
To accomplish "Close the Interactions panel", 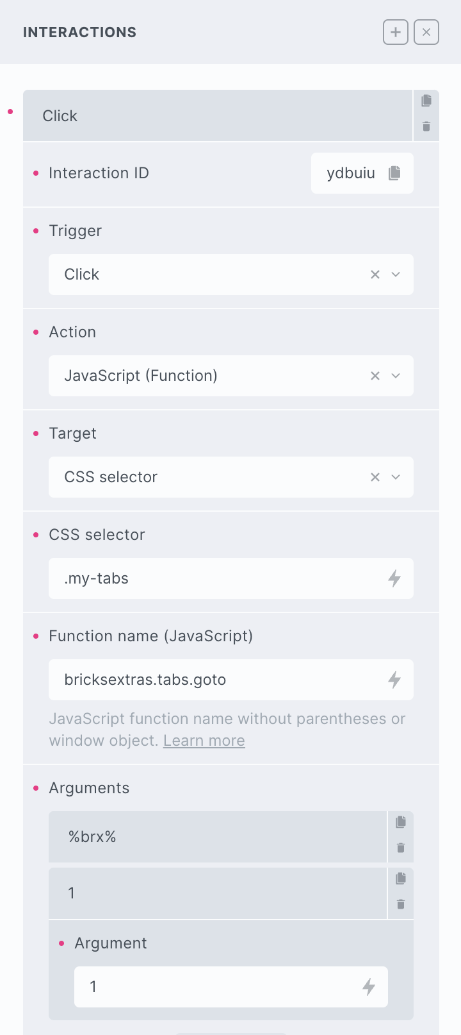I will [x=426, y=32].
